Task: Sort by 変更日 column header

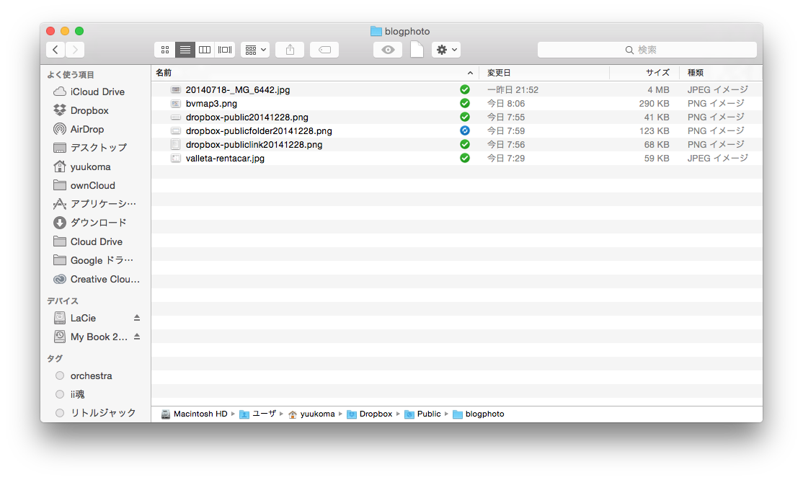Action: (499, 73)
